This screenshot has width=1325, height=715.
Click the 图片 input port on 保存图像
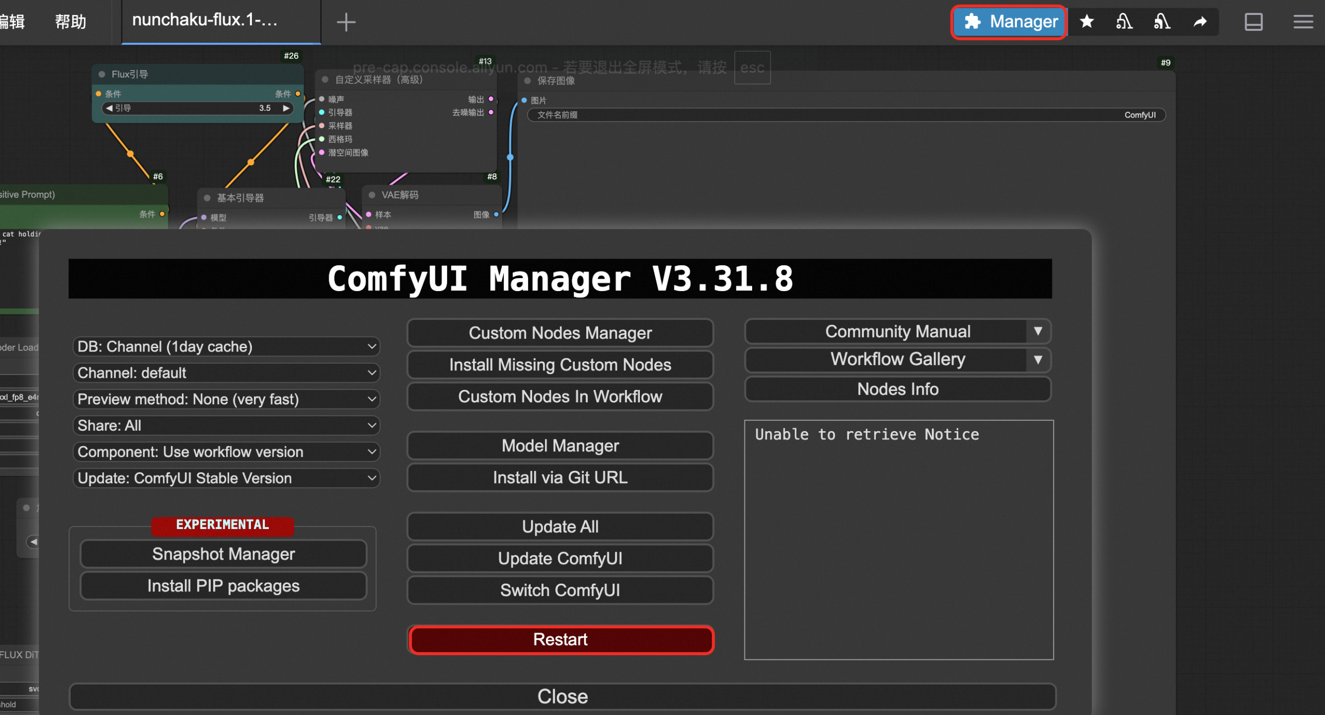pyautogui.click(x=524, y=100)
